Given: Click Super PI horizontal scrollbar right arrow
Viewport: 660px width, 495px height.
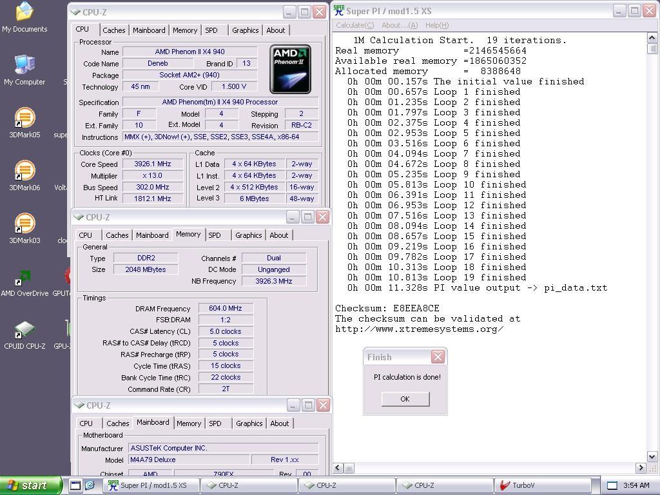Looking at the screenshot, I should 641,468.
